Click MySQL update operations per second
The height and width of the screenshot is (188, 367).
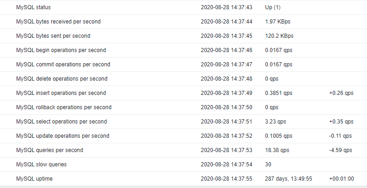pos(62,136)
